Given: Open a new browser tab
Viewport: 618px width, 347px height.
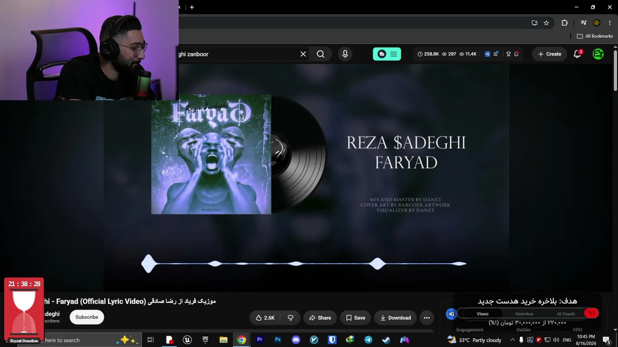Looking at the screenshot, I should point(192,7).
